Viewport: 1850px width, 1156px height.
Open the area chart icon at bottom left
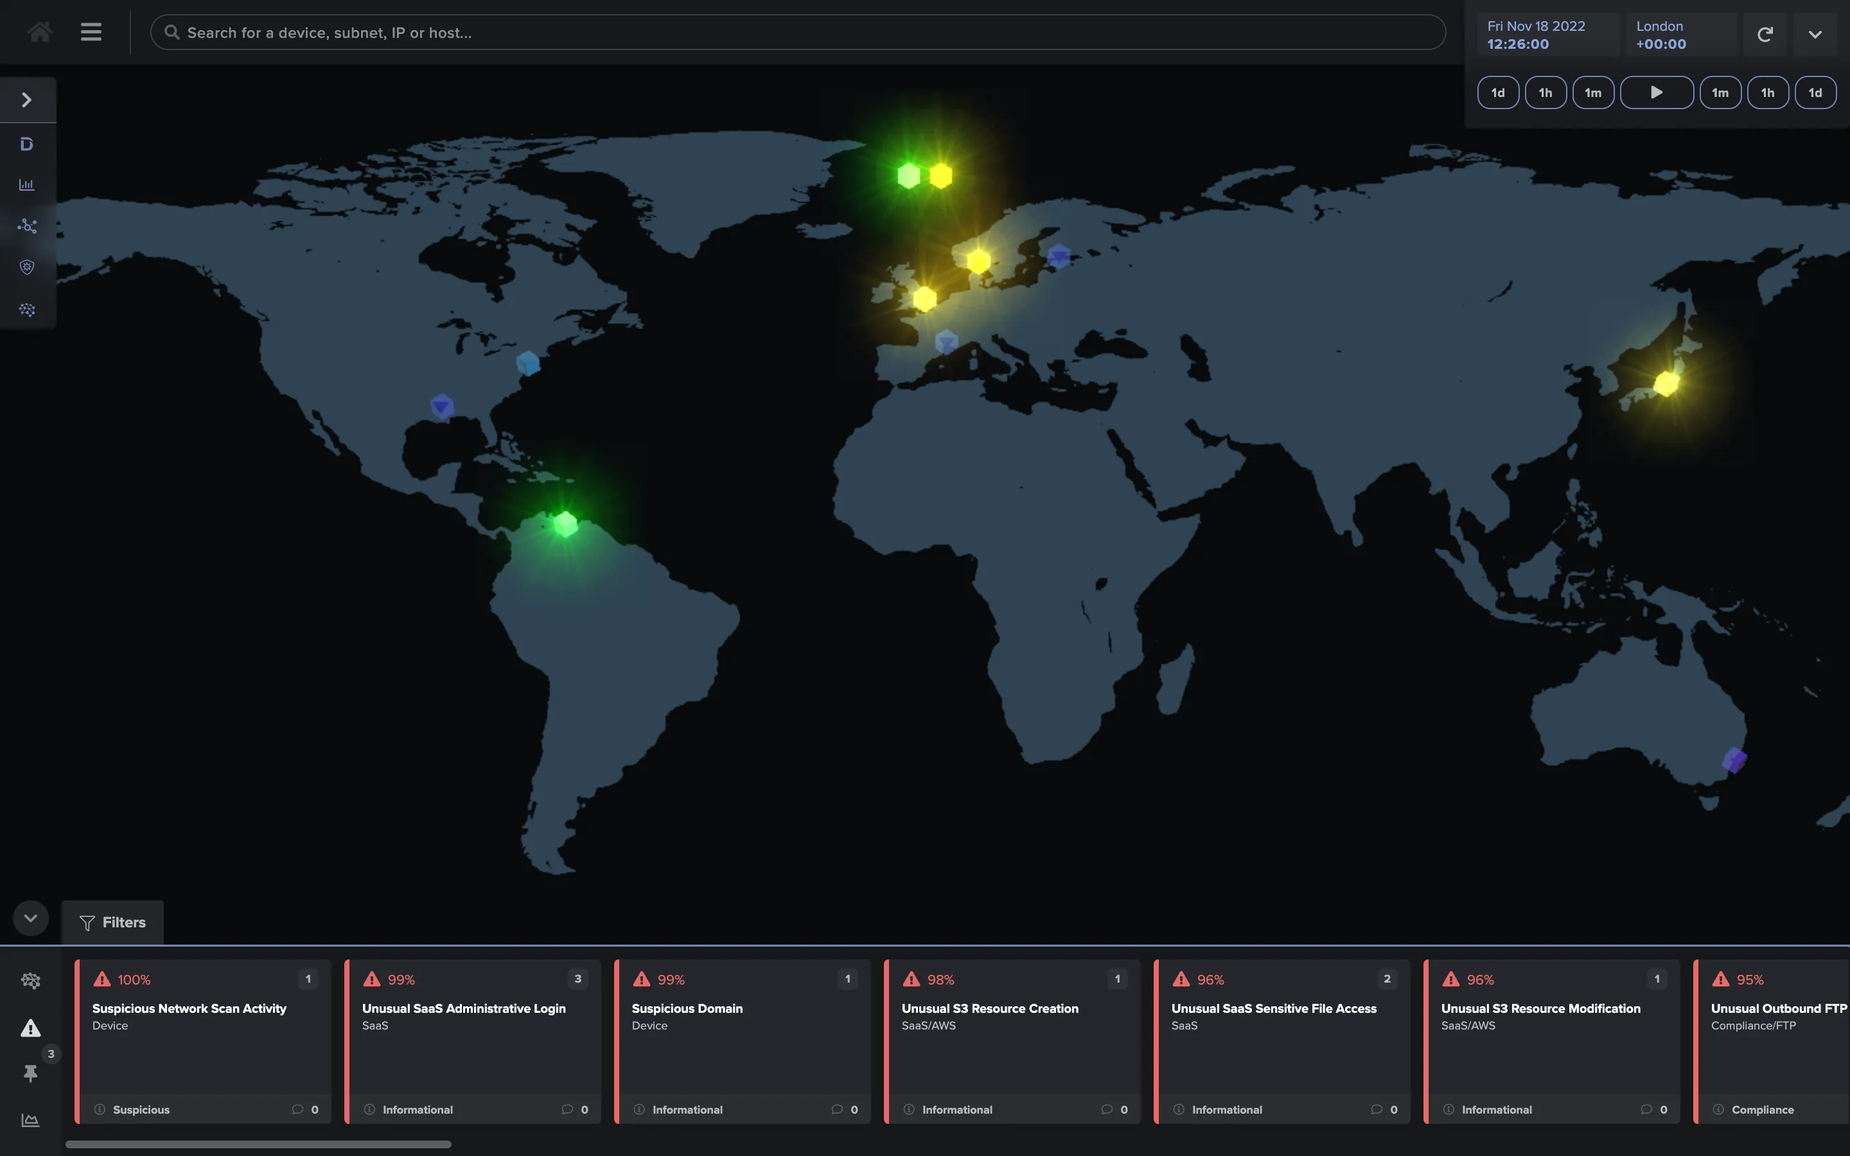(31, 1121)
